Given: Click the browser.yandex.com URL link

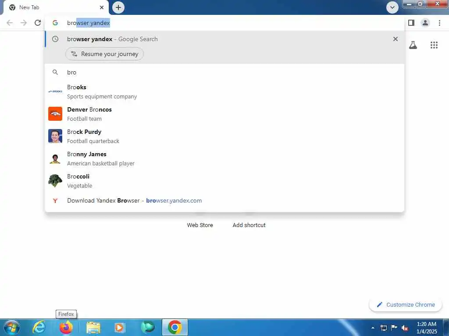Looking at the screenshot, I should tap(174, 200).
